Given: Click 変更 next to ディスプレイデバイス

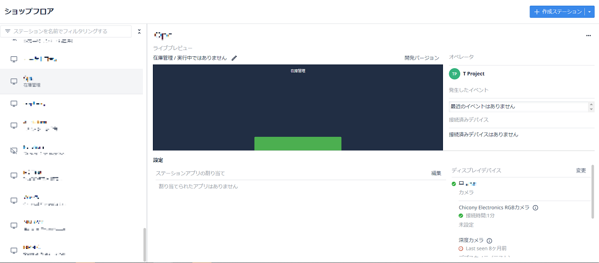Looking at the screenshot, I should click(x=581, y=170).
